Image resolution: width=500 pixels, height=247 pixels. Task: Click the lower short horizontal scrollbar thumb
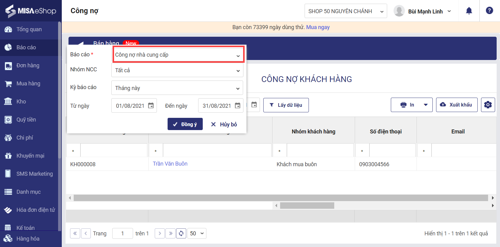pyautogui.click(x=307, y=205)
